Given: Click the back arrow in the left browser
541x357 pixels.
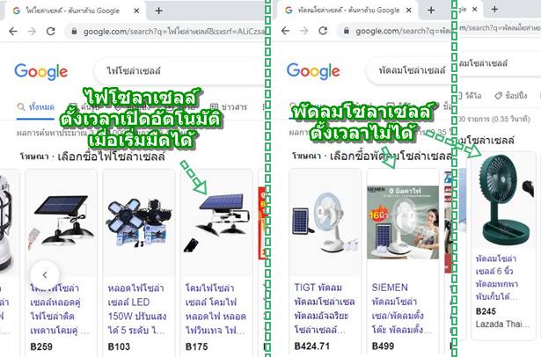Looking at the screenshot, I should [x=13, y=32].
